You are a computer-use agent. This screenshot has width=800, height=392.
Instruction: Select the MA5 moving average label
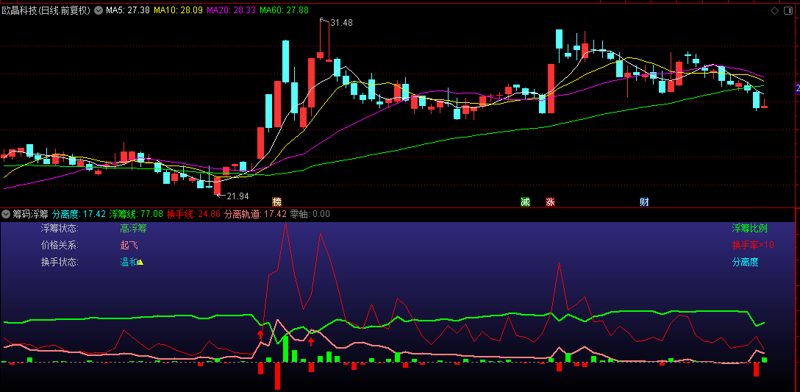127,10
